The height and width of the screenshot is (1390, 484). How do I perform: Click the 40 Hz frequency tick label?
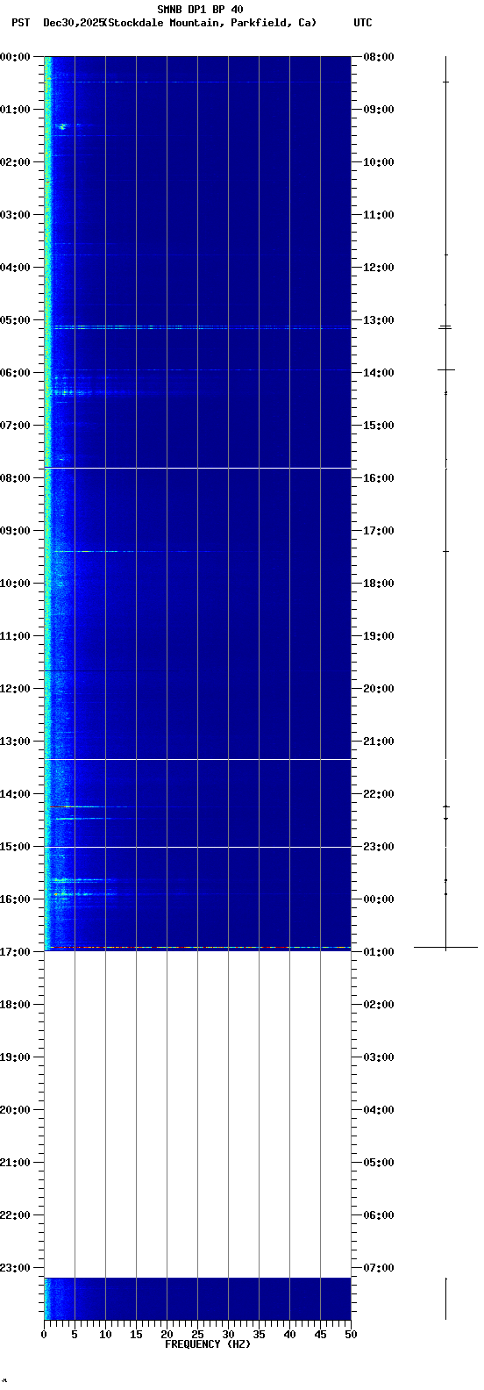[x=289, y=1335]
